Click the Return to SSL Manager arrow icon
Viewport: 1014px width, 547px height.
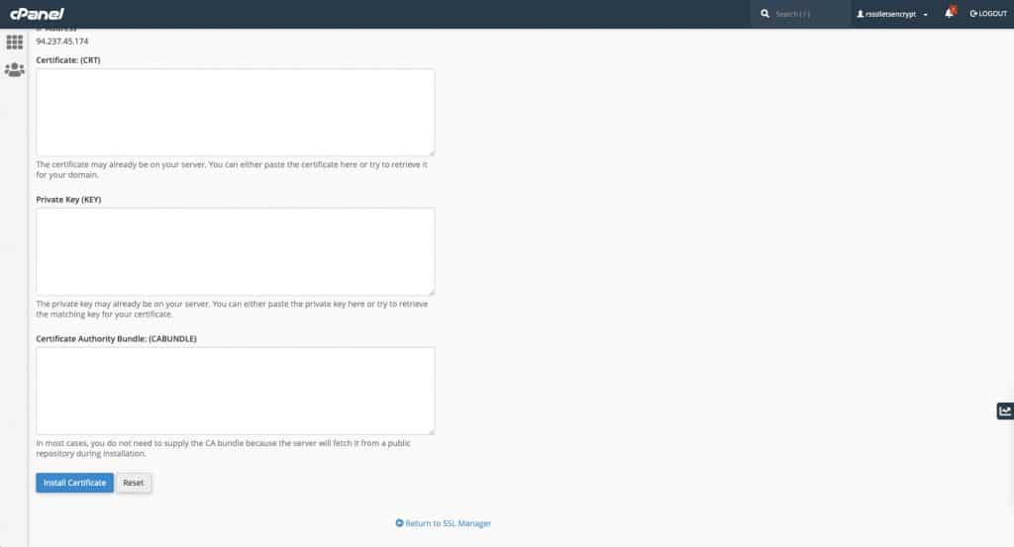pos(399,523)
